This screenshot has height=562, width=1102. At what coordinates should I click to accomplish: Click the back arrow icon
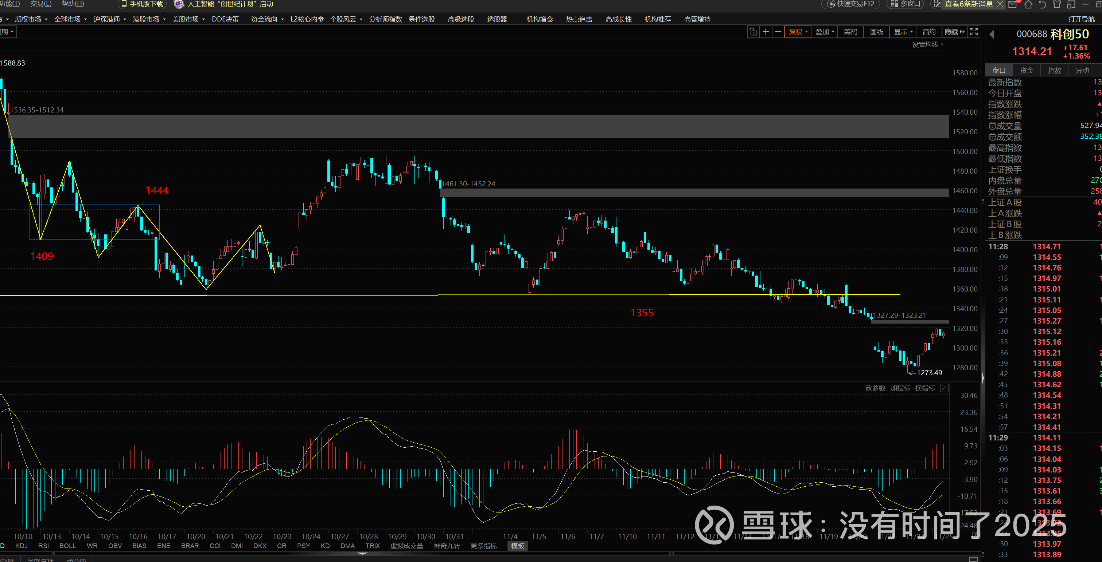[1043, 4]
